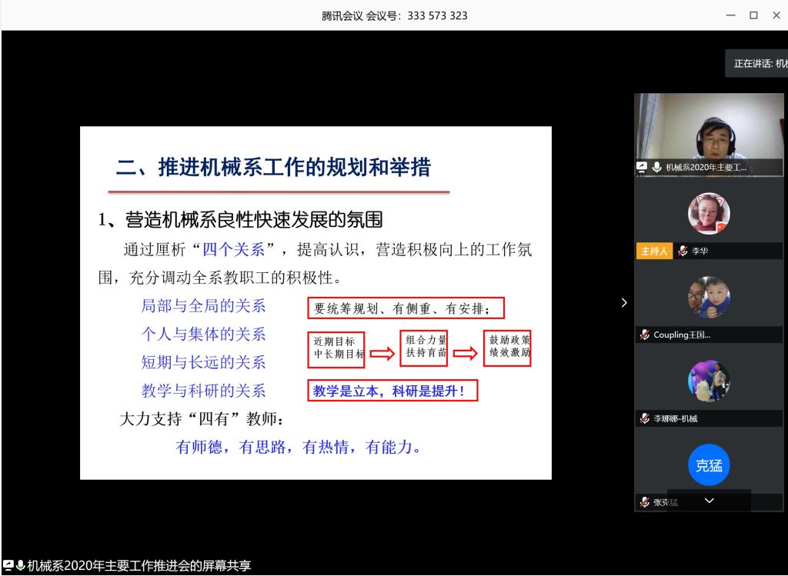Screen dimensions: 788x576
Task: Select 李华's cat-ear avatar
Action: 708,214
